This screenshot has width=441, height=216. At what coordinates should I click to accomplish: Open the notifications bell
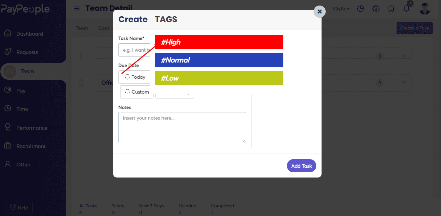406,9
